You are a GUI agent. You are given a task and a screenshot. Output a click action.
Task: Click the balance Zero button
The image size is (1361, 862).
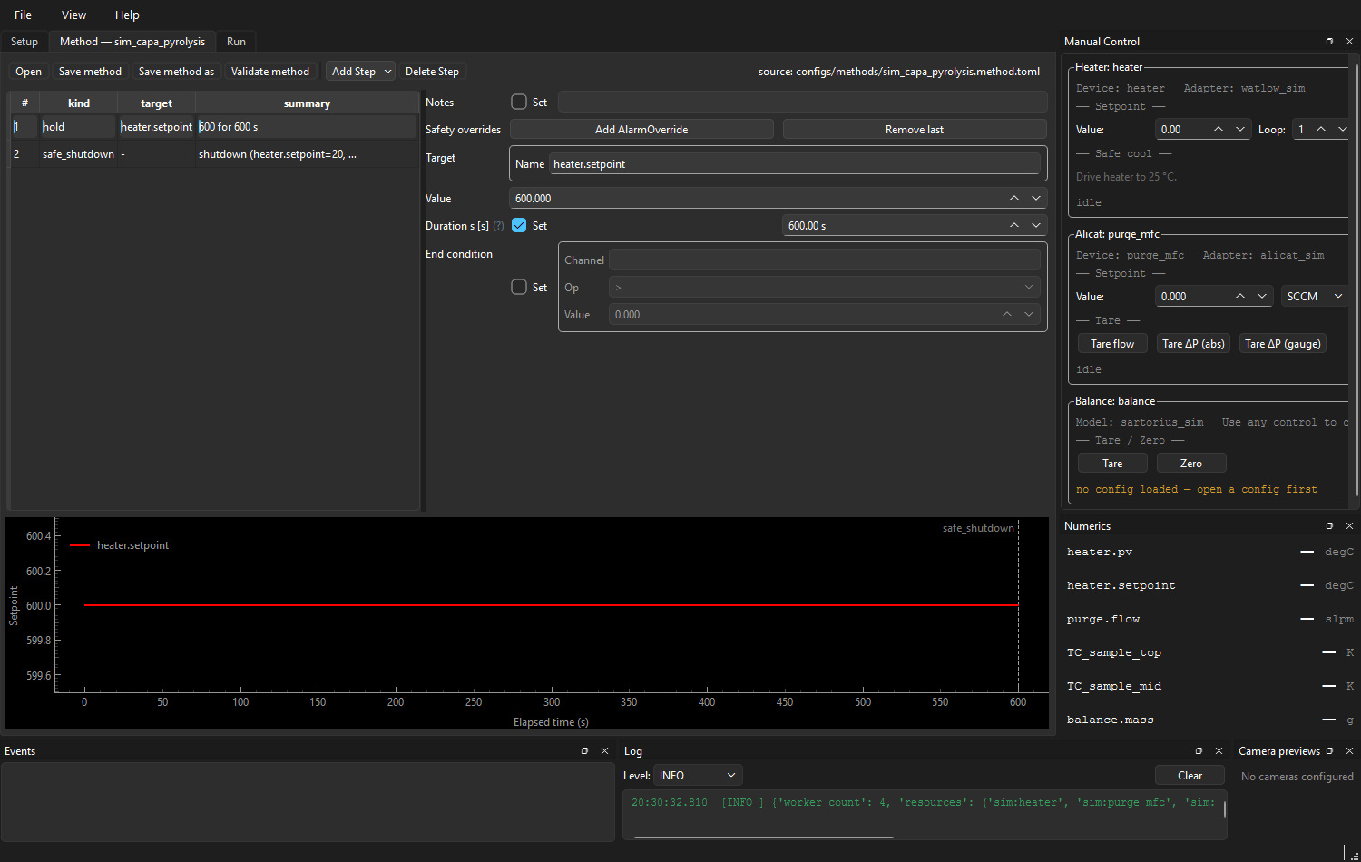[1191, 464]
